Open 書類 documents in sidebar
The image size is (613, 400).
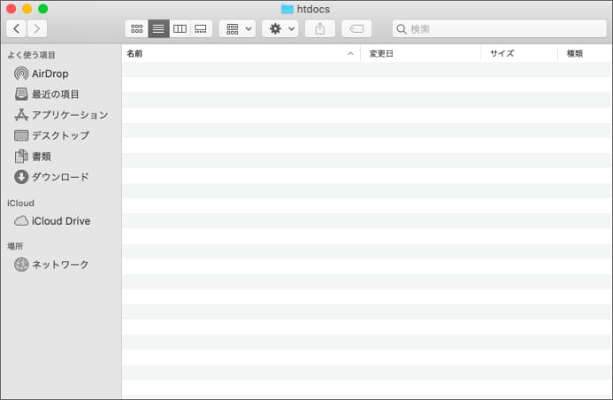click(x=43, y=156)
